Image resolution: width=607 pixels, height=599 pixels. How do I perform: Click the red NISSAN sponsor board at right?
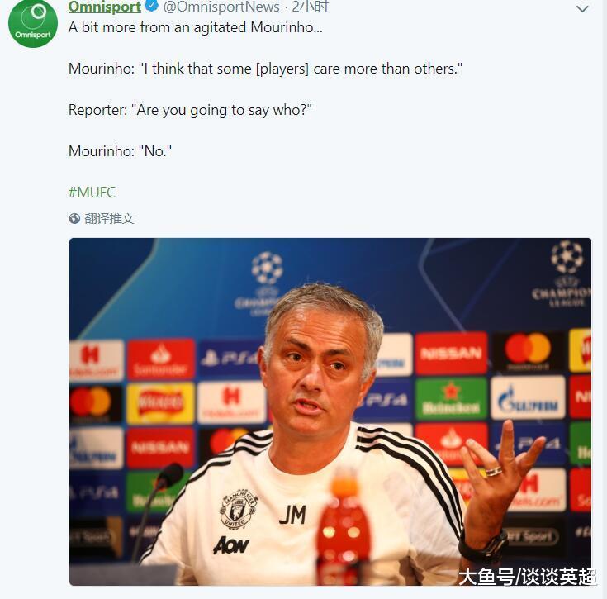click(x=451, y=353)
